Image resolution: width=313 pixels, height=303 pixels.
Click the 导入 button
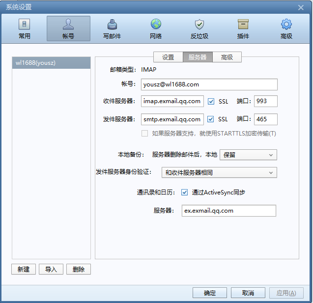click(51, 269)
